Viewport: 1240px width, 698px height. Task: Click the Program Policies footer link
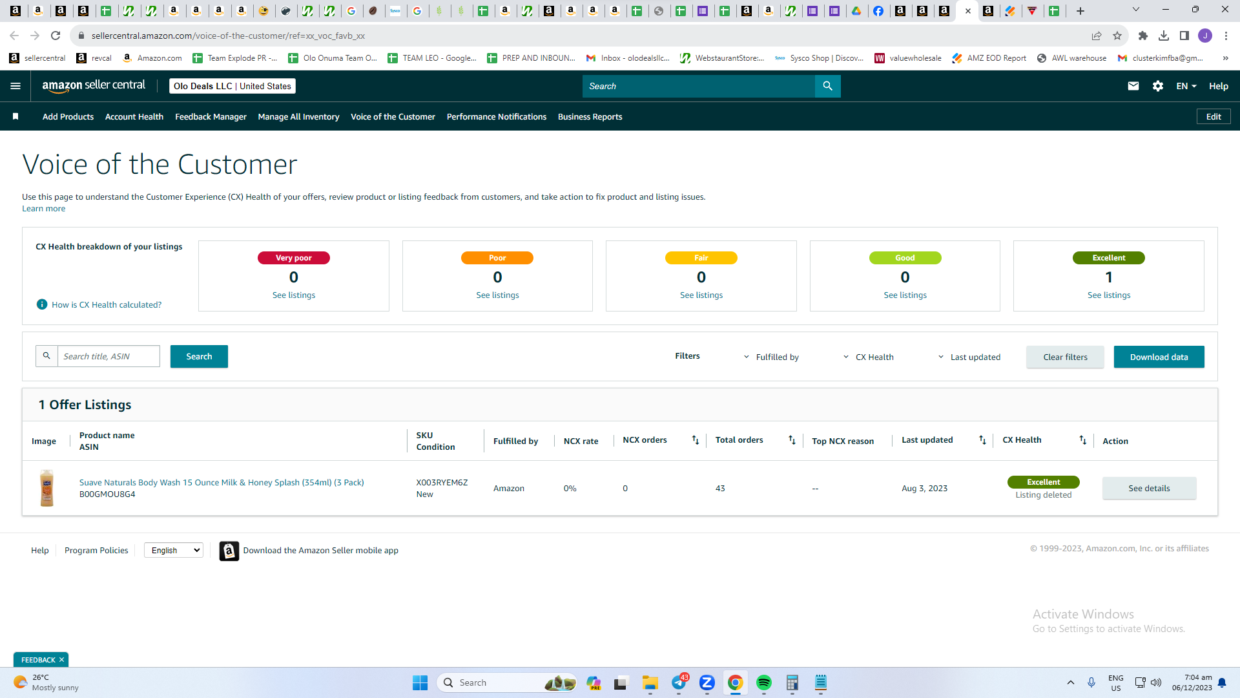pyautogui.click(x=96, y=551)
